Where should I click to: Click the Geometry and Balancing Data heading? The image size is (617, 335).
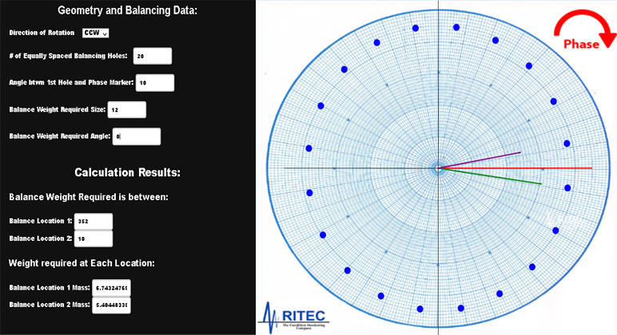tap(128, 10)
